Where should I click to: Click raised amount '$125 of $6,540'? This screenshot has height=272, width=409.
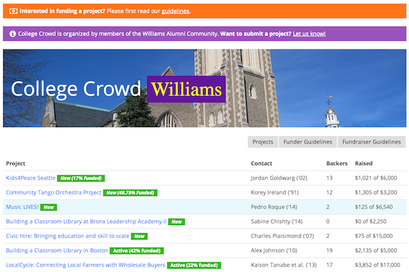pyautogui.click(x=374, y=207)
